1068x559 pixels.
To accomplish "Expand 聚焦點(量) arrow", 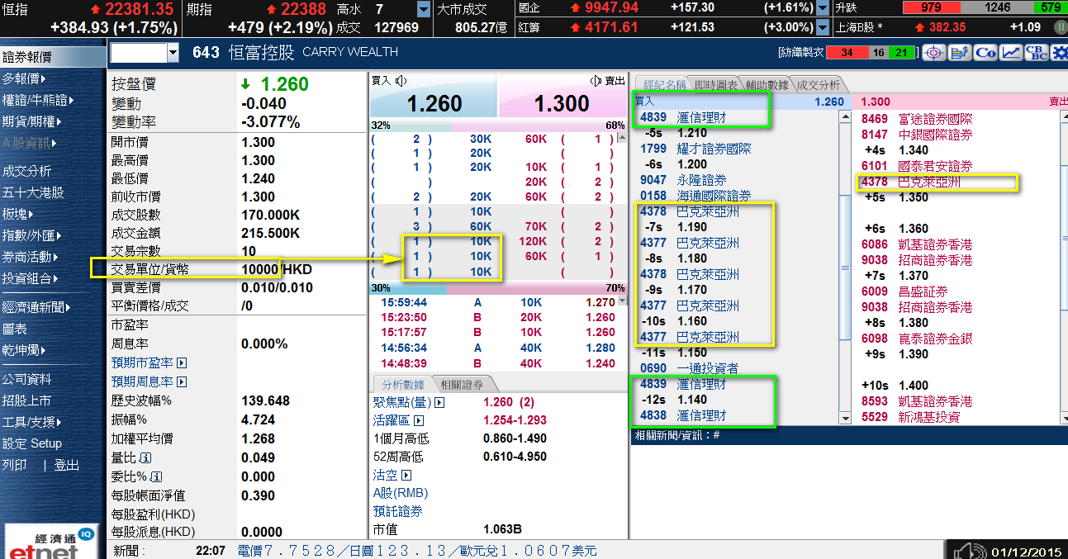I will pos(439,403).
